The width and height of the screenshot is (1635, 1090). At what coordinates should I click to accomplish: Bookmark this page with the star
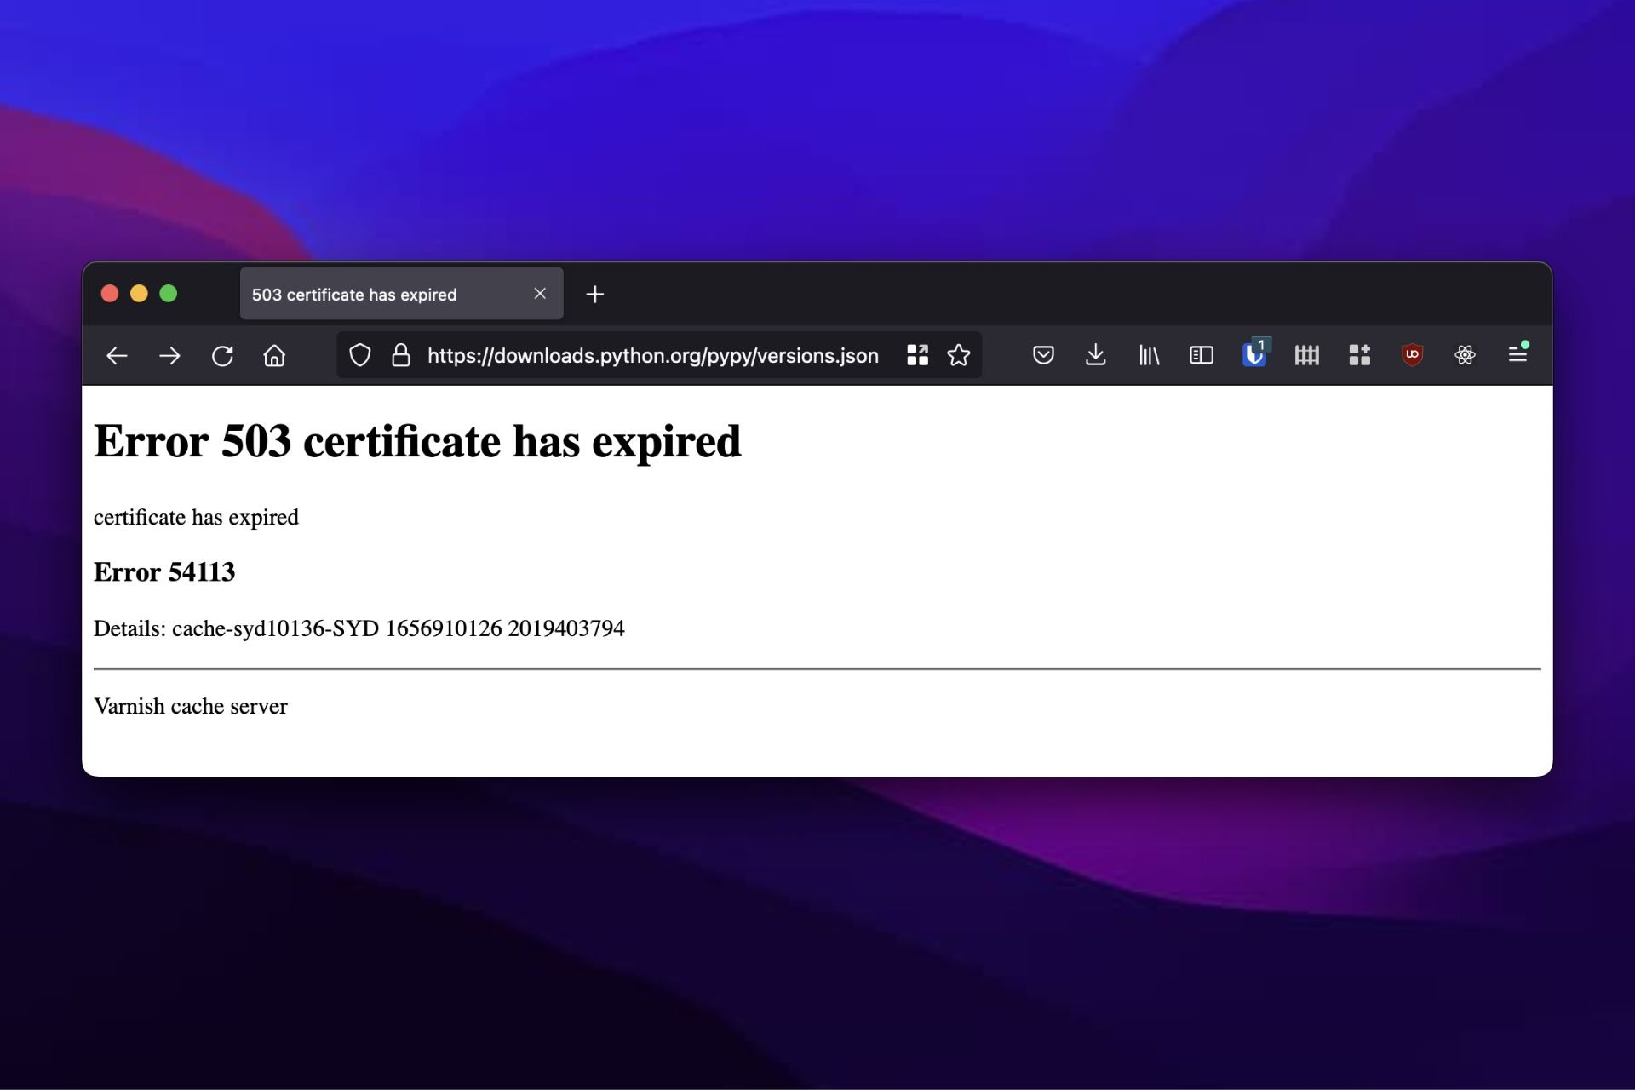click(x=959, y=355)
